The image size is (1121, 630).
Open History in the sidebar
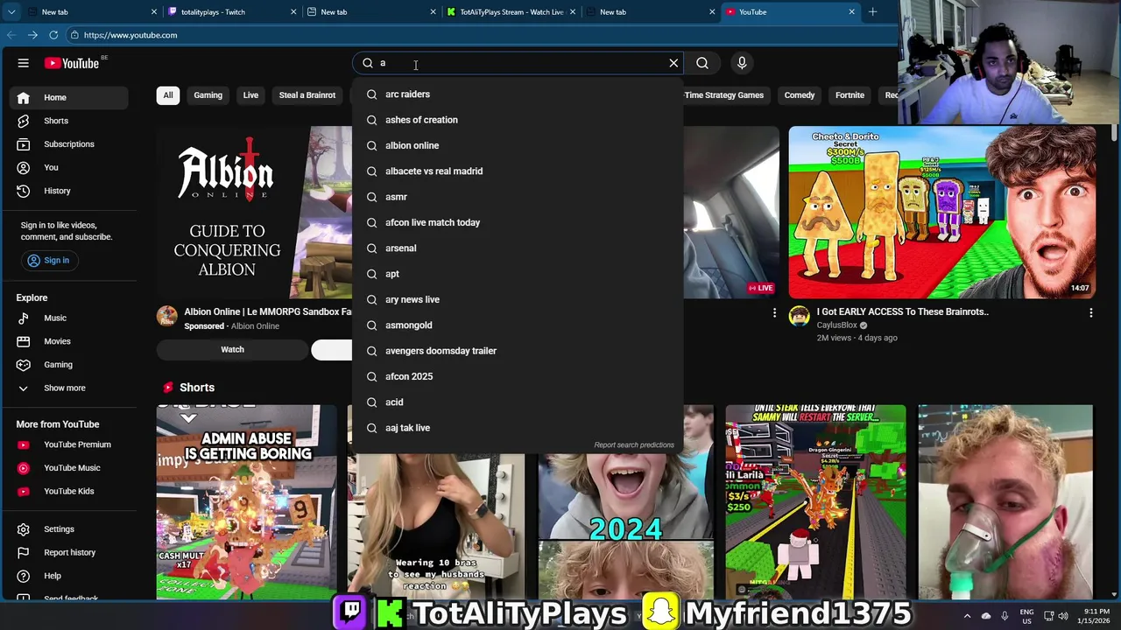coord(68,191)
